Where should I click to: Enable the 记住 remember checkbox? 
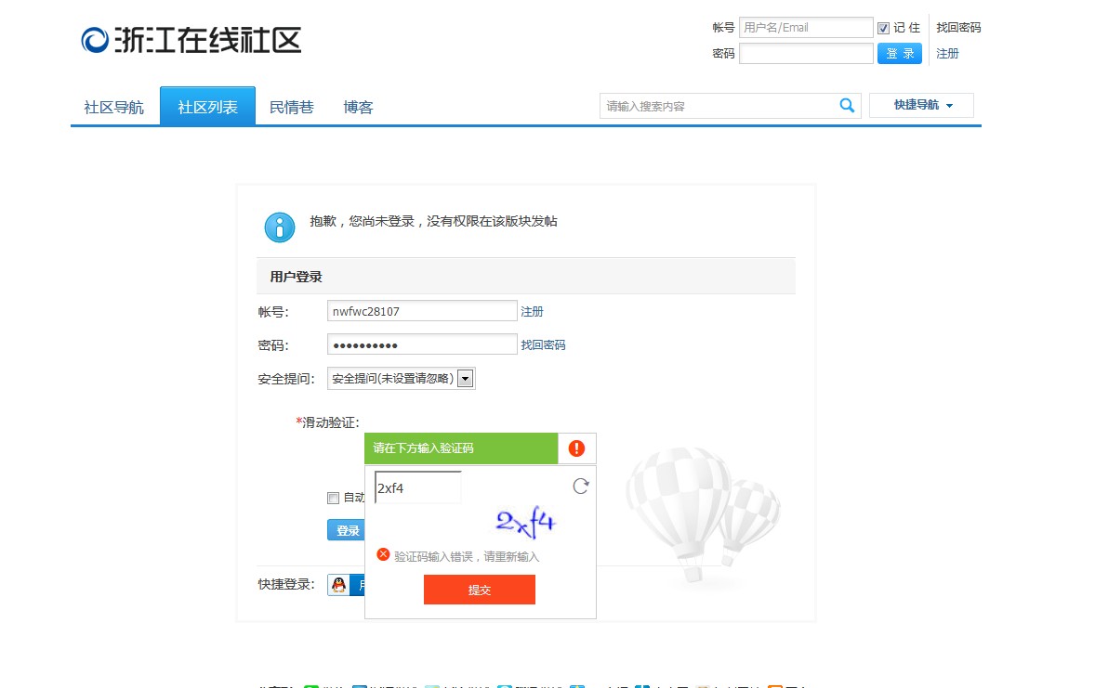point(882,27)
